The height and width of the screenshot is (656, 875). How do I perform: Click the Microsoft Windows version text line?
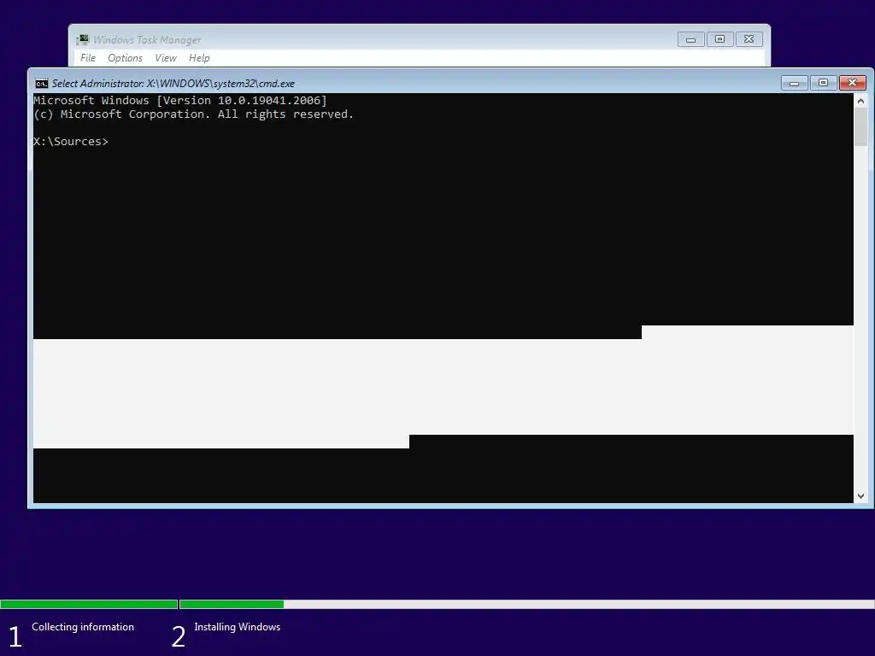coord(180,101)
